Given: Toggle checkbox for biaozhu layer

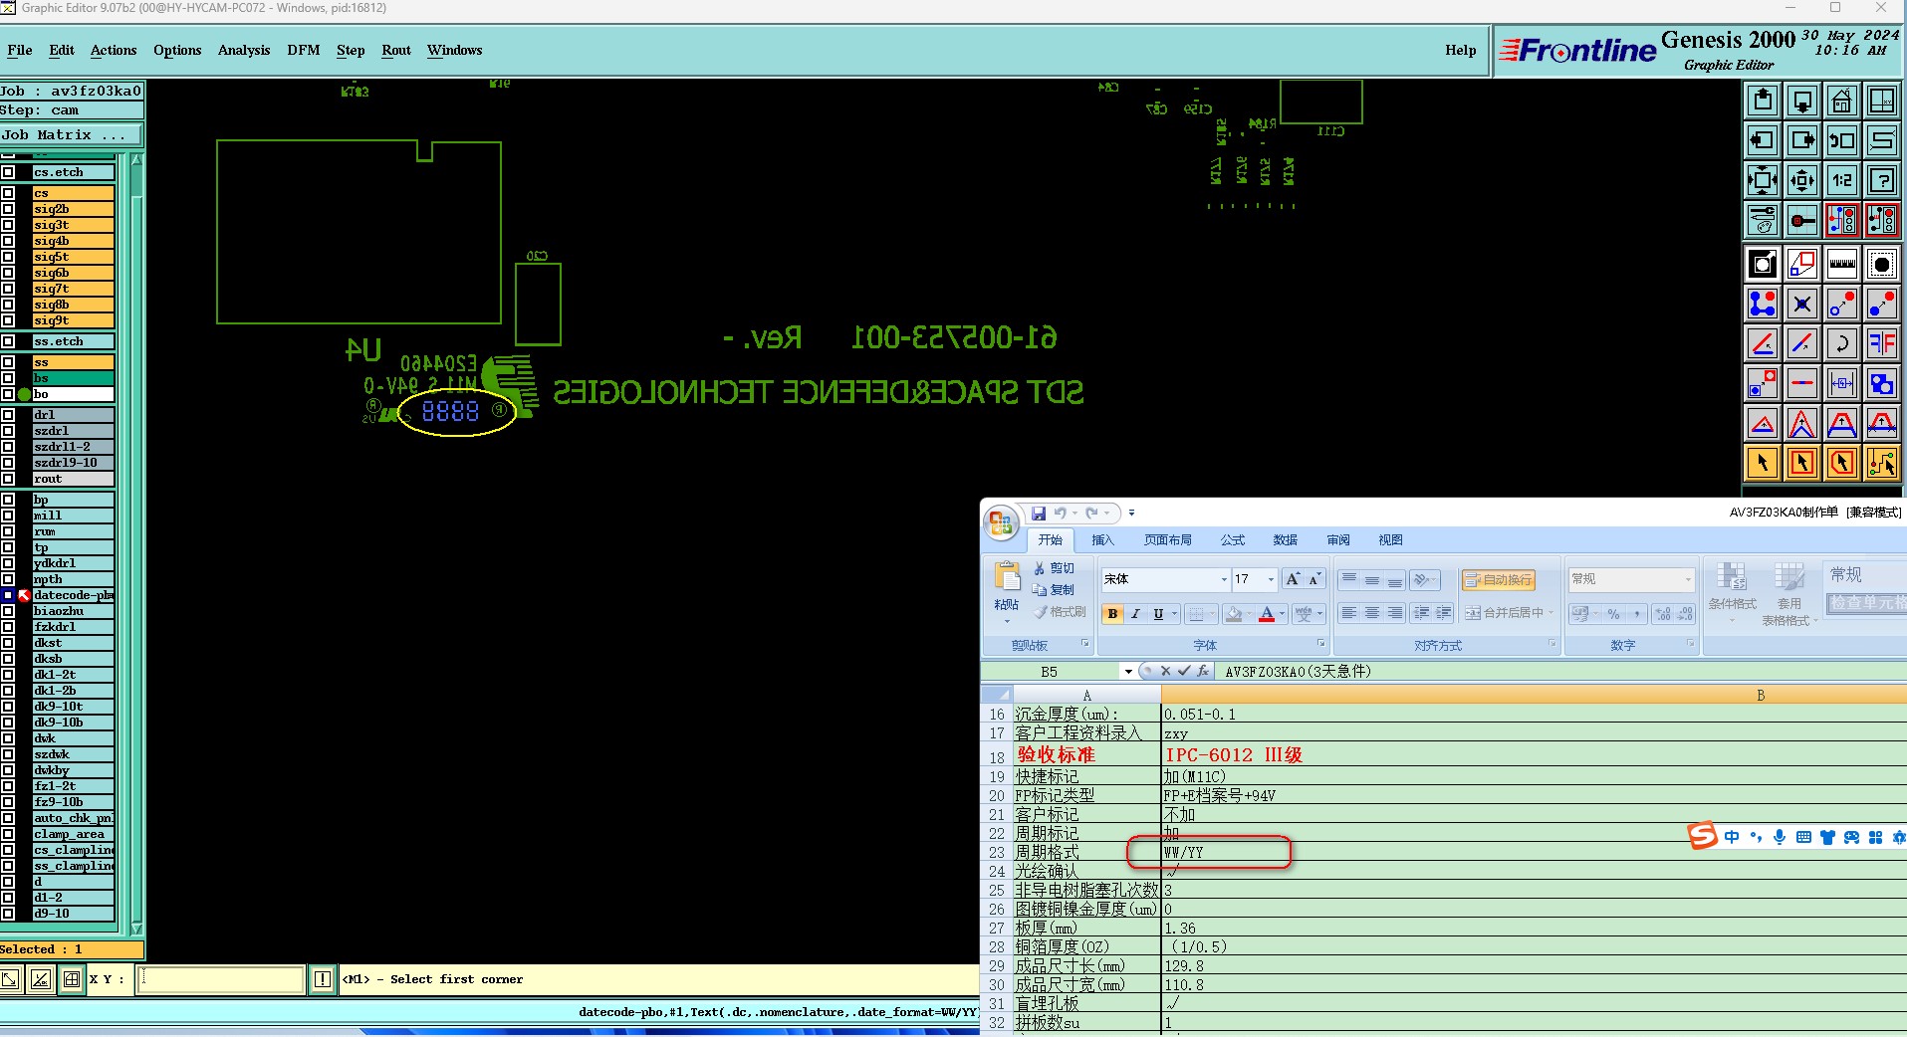Looking at the screenshot, I should click(x=8, y=611).
